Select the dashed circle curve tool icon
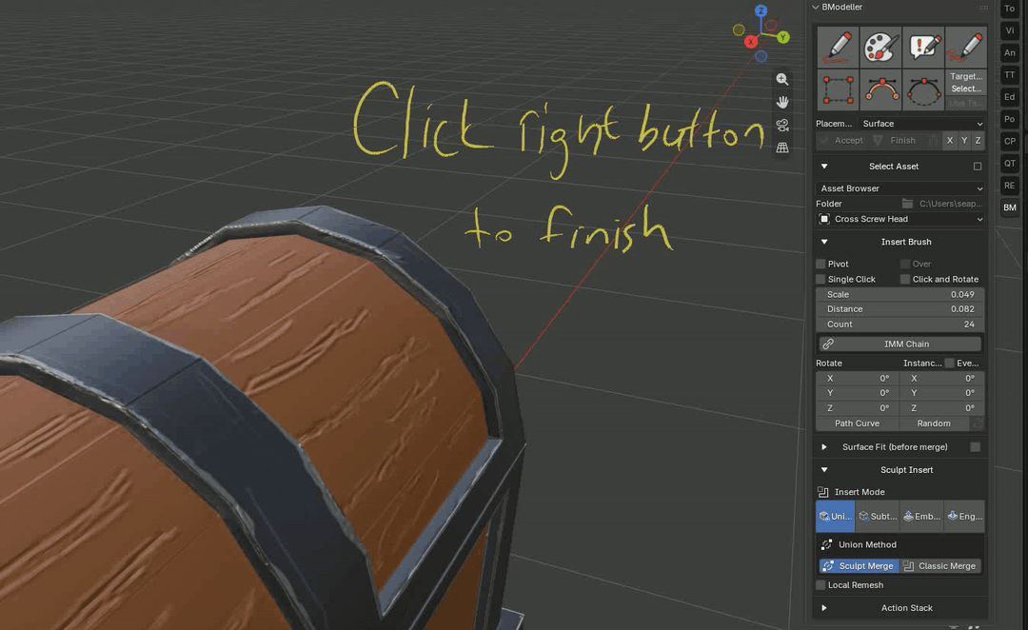The height and width of the screenshot is (630, 1028). (x=923, y=89)
